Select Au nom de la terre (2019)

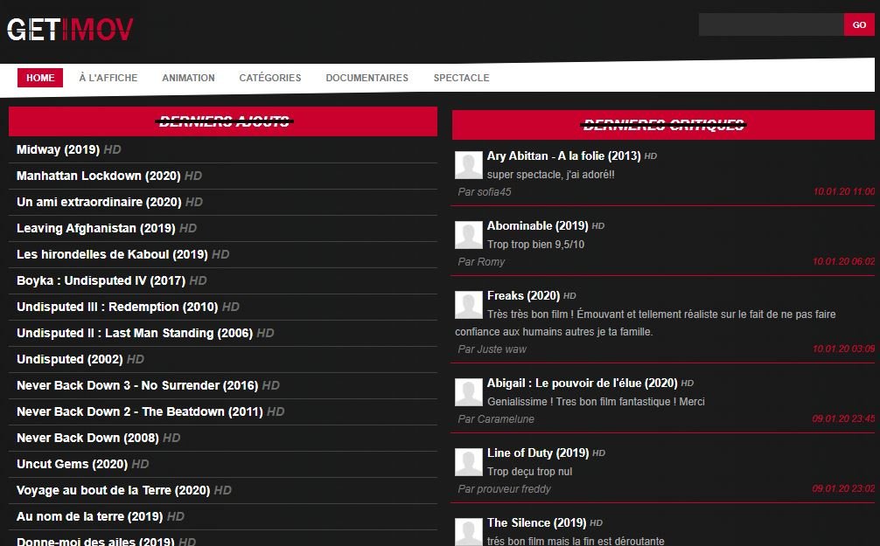(90, 517)
